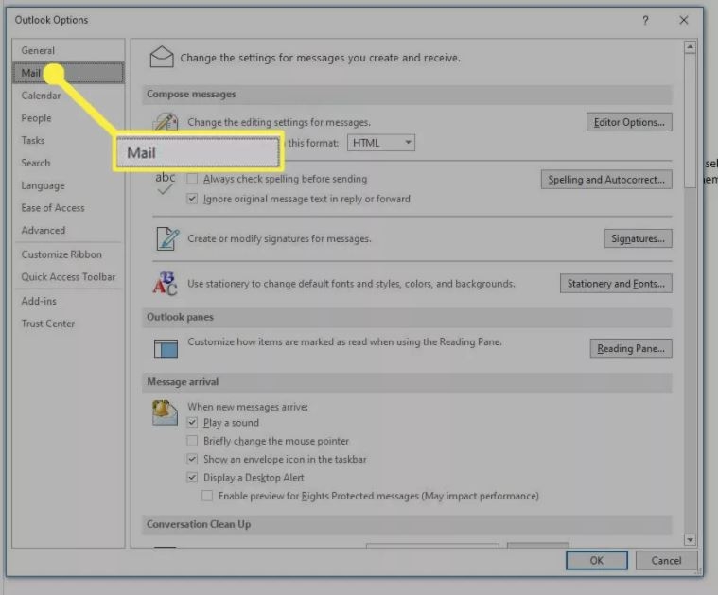Select the Calendar category
Screen dimensions: 718x595
coord(68,96)
